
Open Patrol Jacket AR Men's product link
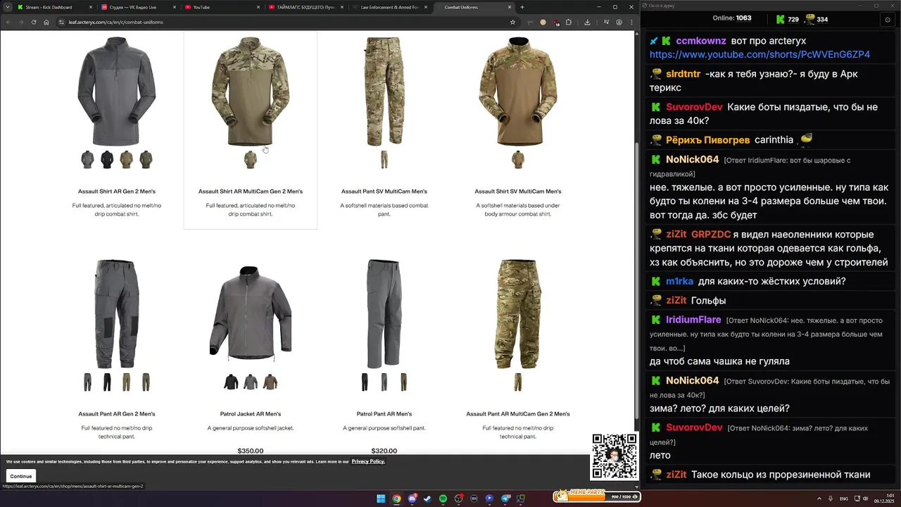coord(251,414)
